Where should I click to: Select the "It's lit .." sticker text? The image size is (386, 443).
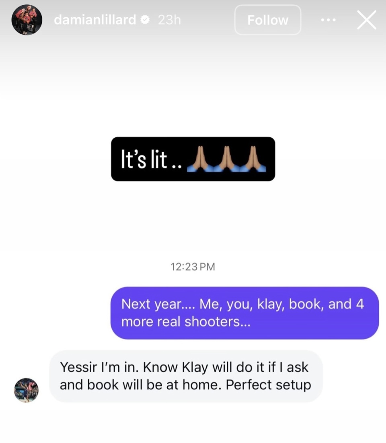(151, 159)
